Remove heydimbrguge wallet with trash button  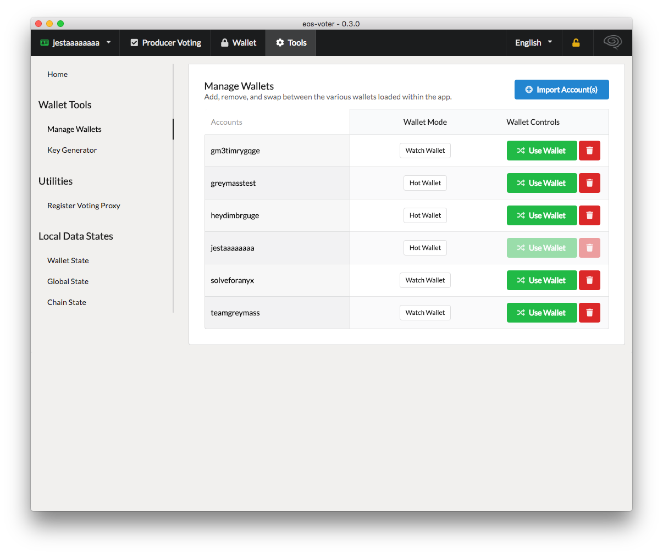(x=589, y=215)
